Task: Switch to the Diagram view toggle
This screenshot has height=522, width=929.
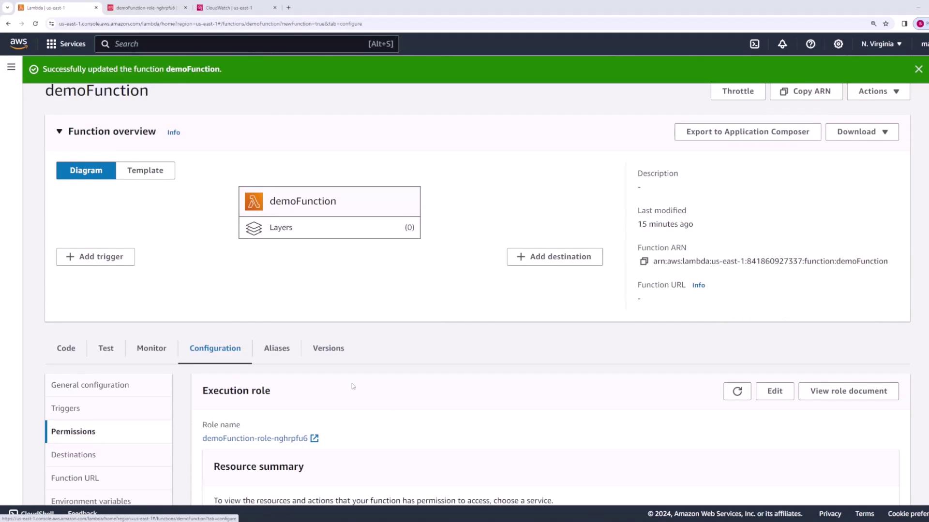Action: point(86,171)
